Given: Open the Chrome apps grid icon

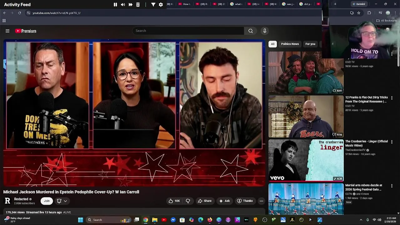Looking at the screenshot, I should point(4,21).
